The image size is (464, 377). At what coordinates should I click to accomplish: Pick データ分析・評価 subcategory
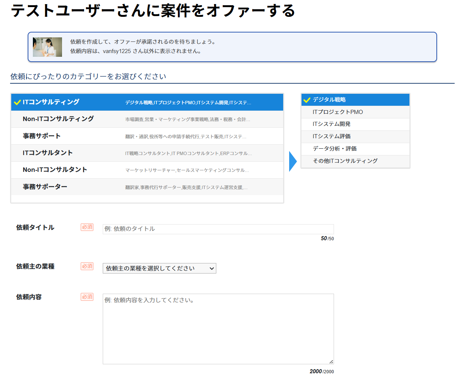(355, 149)
